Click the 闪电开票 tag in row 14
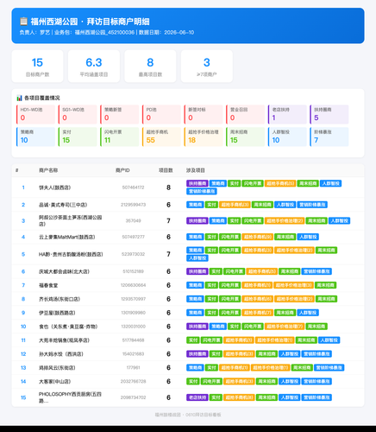The width and height of the screenshot is (376, 432). coord(211,382)
